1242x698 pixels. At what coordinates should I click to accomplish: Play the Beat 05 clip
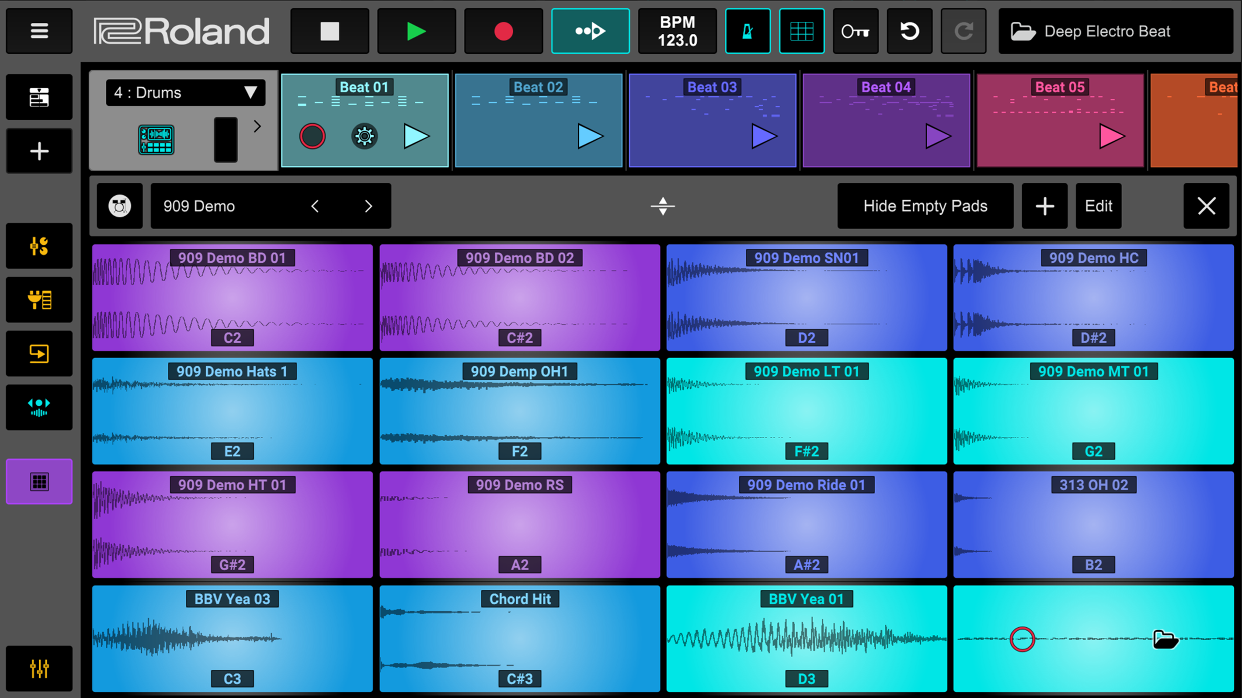1111,136
